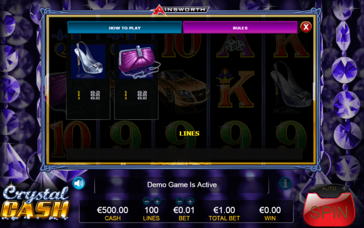The height and width of the screenshot is (228, 364).
Task: Click the AUTO spin label
Action: 329,188
